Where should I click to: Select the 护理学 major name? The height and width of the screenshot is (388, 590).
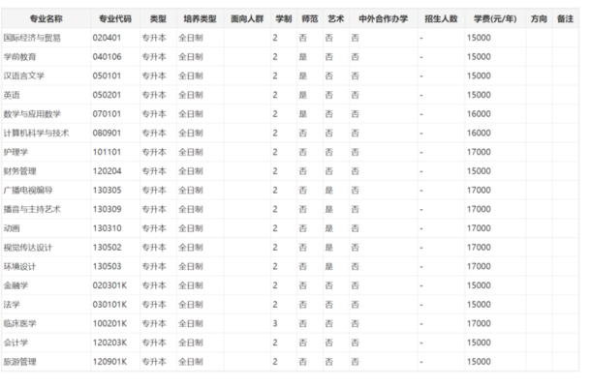pos(16,152)
